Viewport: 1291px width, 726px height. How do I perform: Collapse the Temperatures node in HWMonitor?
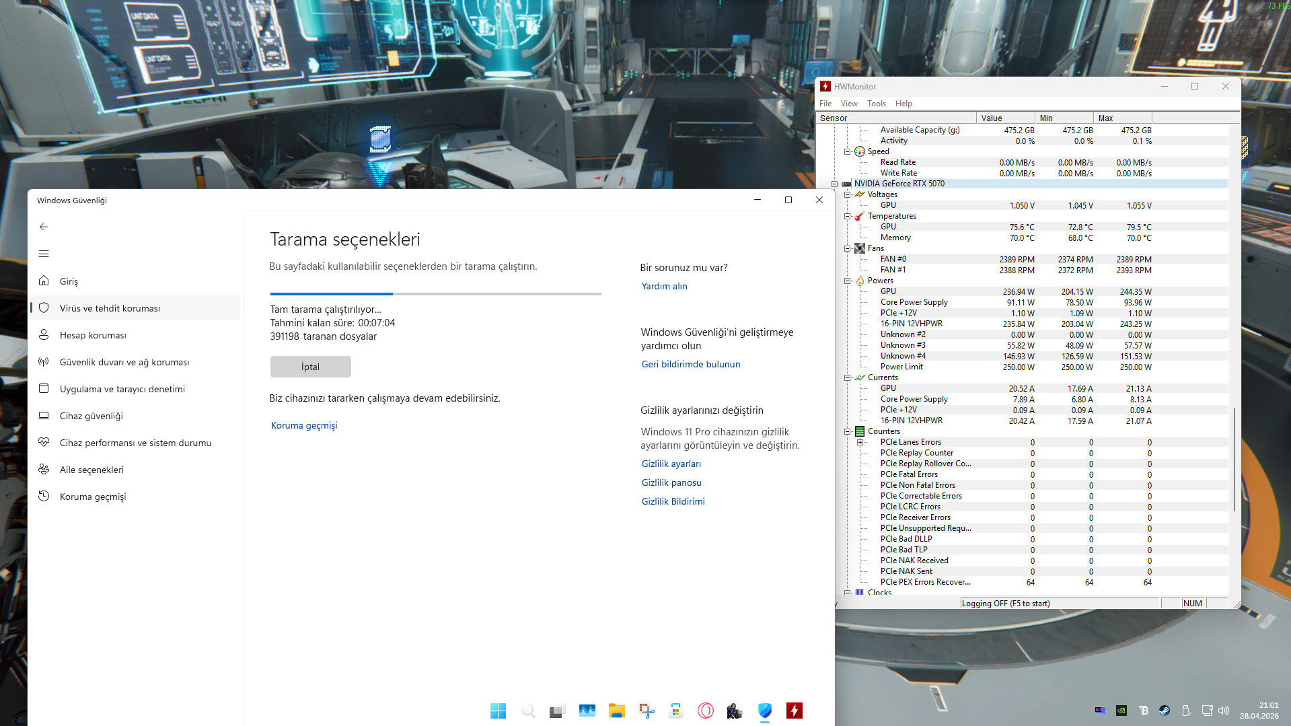pos(847,216)
